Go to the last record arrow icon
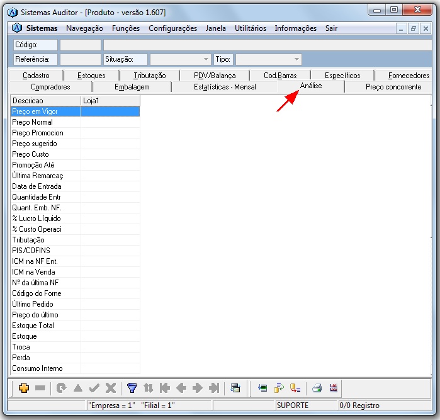 point(214,388)
